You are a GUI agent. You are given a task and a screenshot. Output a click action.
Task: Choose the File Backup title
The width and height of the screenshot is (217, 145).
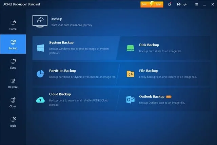point(149,71)
